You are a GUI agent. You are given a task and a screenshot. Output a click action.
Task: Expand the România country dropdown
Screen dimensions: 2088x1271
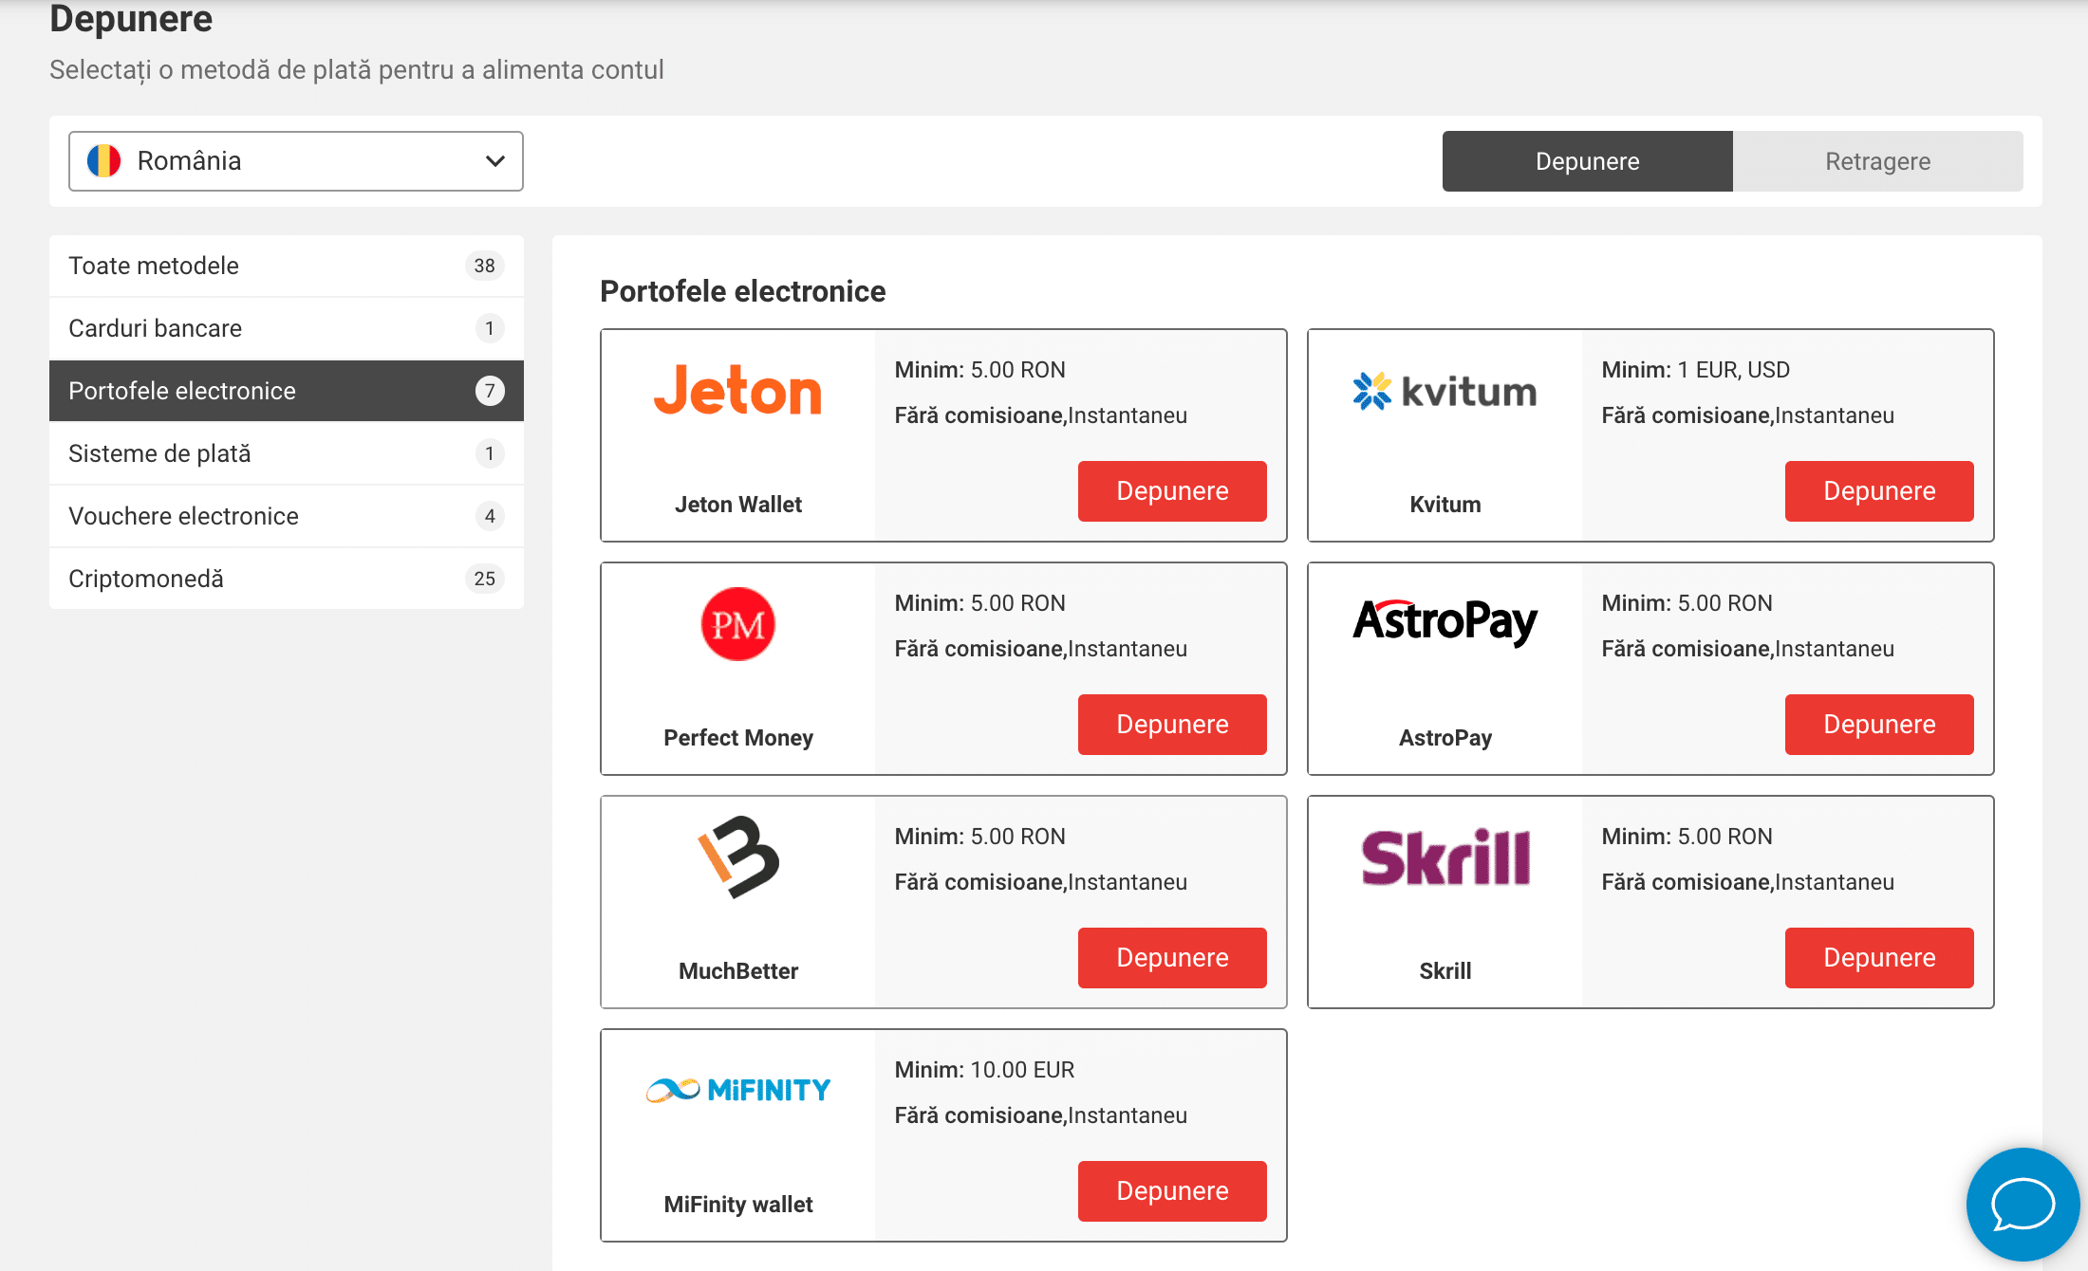tap(295, 161)
